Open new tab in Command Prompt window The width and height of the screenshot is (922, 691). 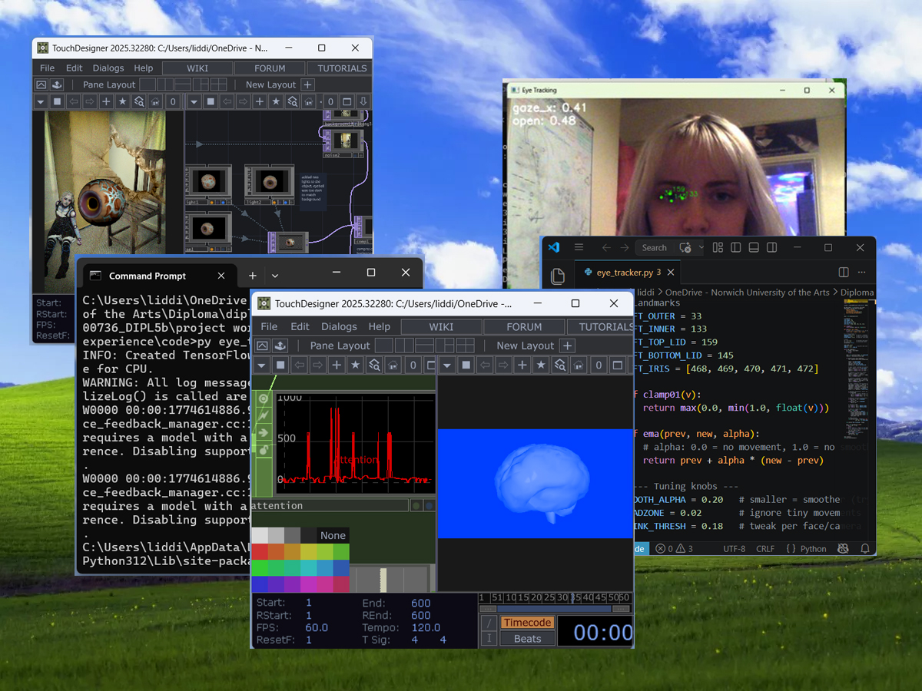(x=253, y=276)
